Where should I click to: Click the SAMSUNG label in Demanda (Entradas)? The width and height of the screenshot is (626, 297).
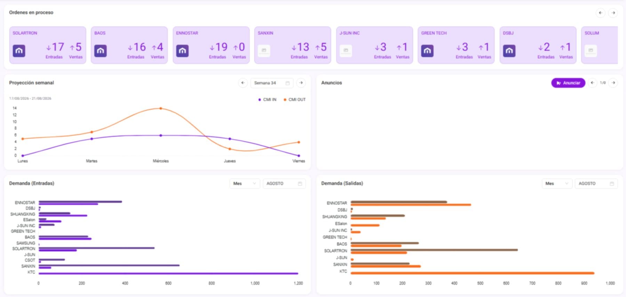point(26,243)
